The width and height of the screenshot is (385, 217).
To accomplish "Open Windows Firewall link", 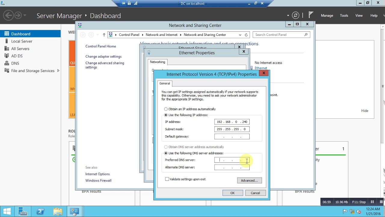I will [98, 181].
